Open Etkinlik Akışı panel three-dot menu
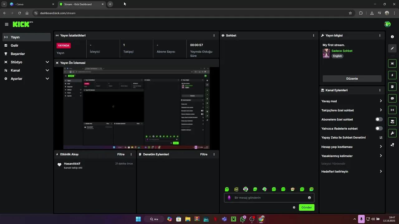This screenshot has width=399, height=224. coord(131,154)
